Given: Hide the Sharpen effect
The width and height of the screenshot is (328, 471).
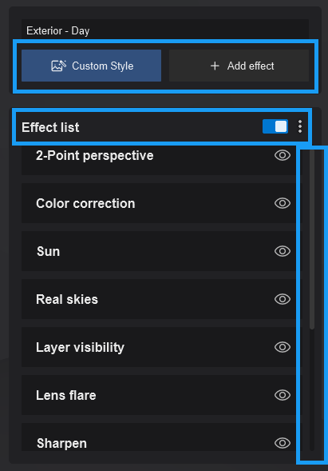Looking at the screenshot, I should (283, 443).
